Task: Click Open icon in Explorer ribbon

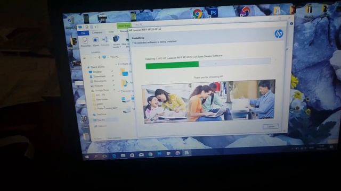Action: point(96,41)
